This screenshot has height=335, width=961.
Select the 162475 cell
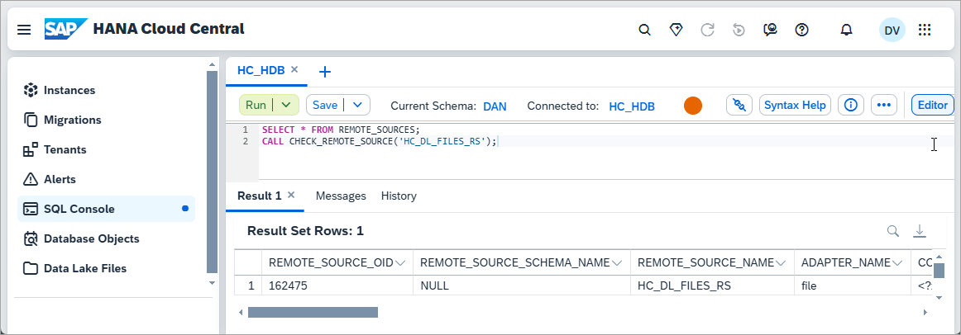point(337,285)
